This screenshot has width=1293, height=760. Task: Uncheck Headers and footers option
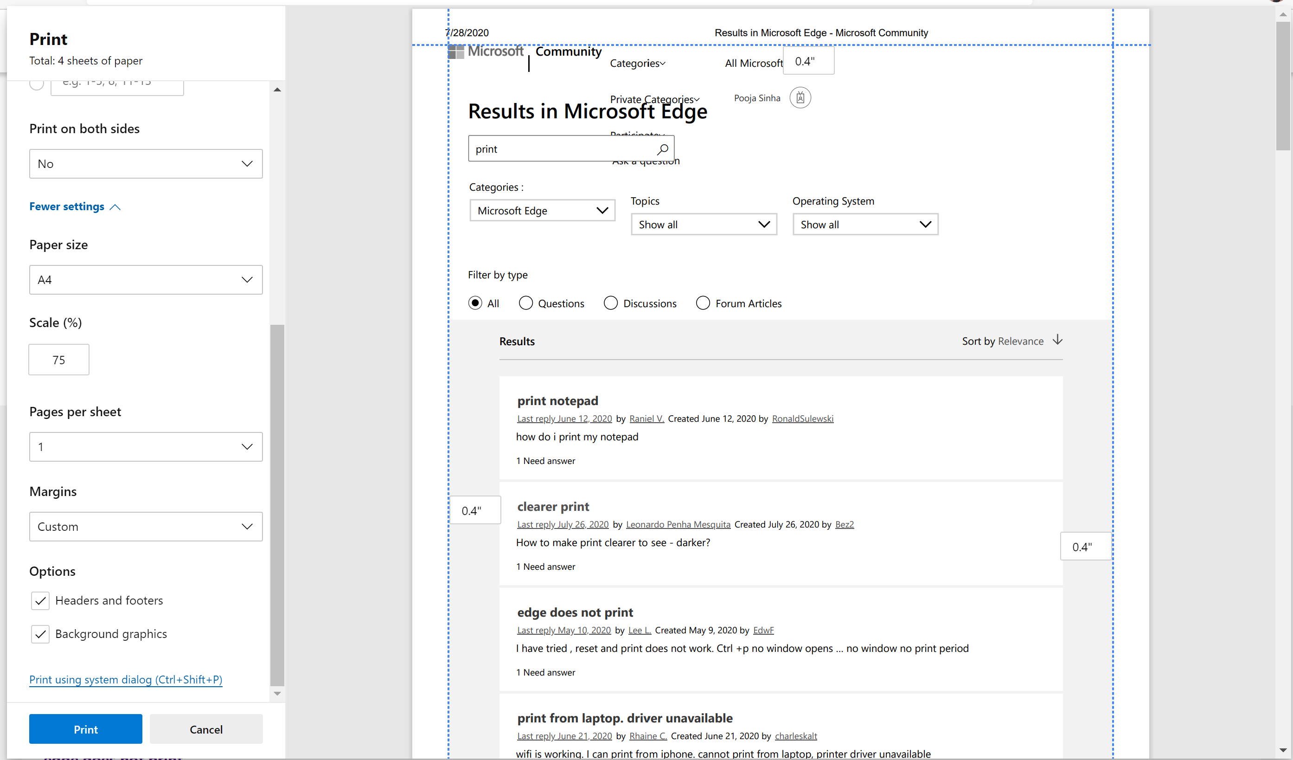pos(40,600)
